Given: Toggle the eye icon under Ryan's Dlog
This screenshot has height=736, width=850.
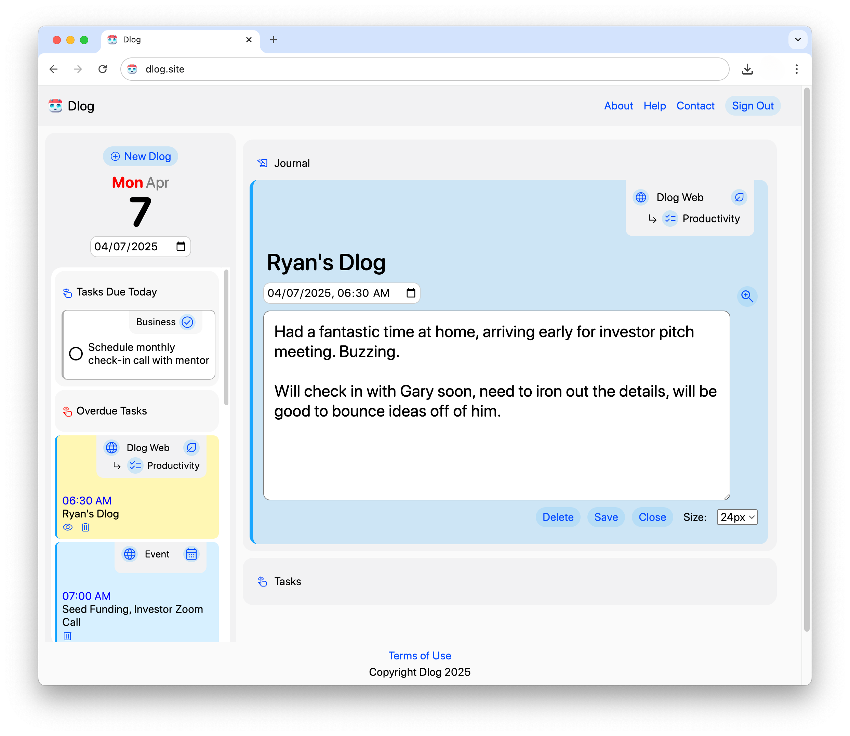Looking at the screenshot, I should click(x=68, y=527).
